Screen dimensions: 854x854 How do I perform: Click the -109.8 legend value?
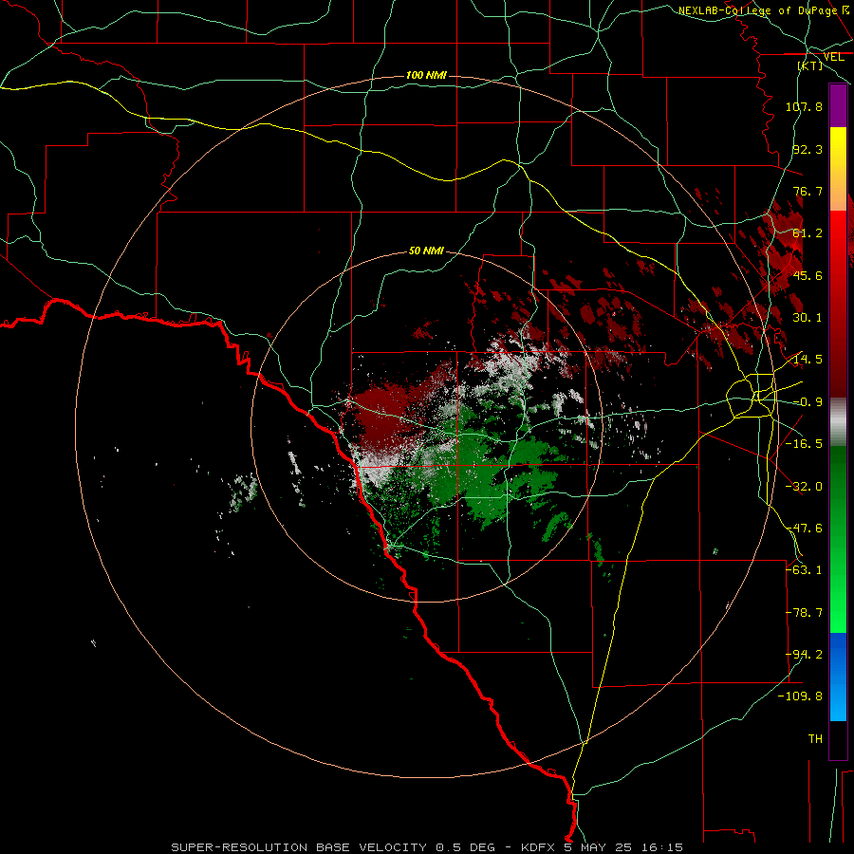(x=800, y=696)
